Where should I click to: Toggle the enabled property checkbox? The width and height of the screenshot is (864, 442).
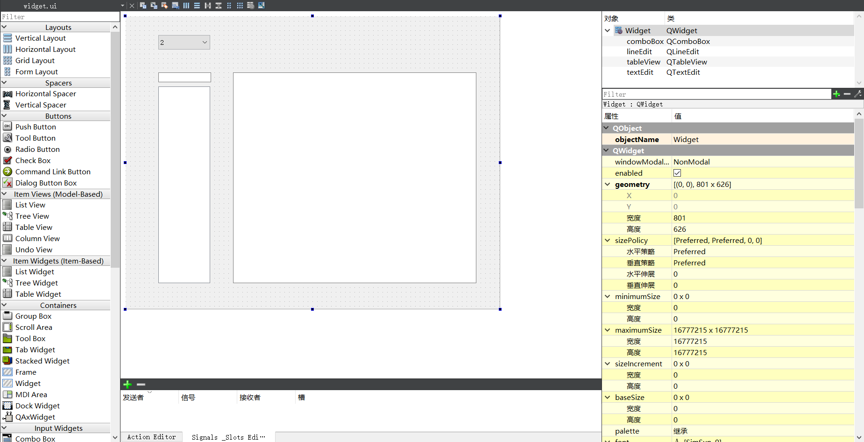click(x=677, y=173)
